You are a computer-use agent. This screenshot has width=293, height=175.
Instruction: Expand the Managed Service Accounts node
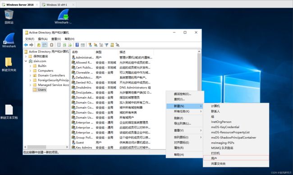30,85
